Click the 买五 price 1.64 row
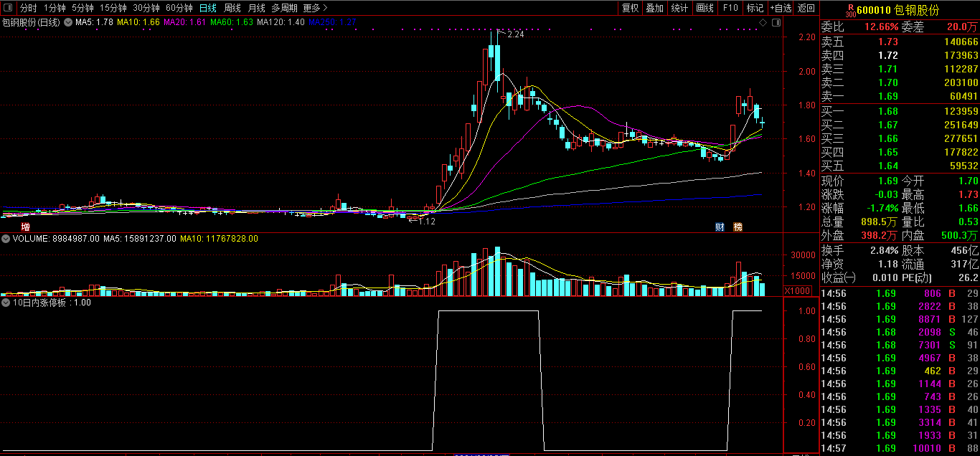 pos(900,166)
